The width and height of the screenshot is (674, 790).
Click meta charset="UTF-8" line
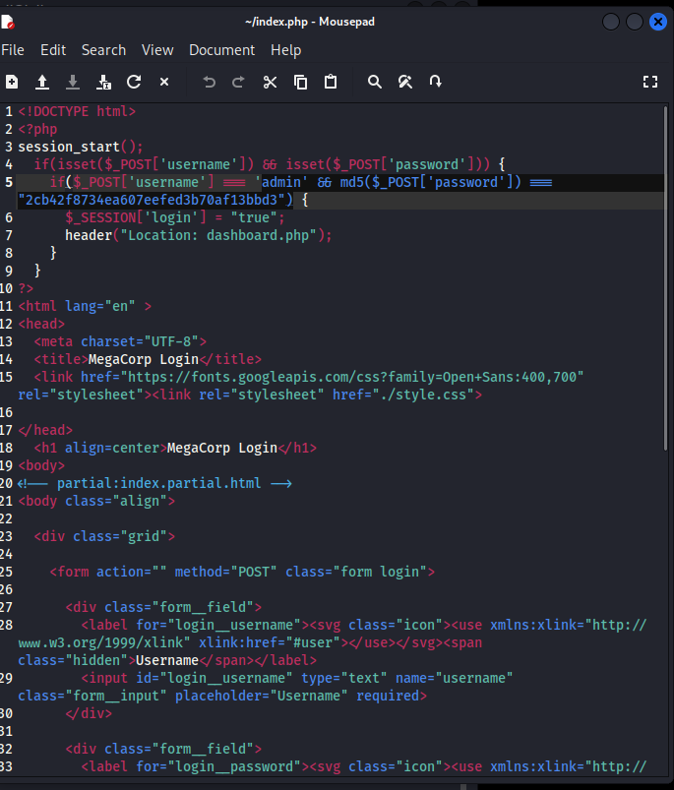coord(120,341)
